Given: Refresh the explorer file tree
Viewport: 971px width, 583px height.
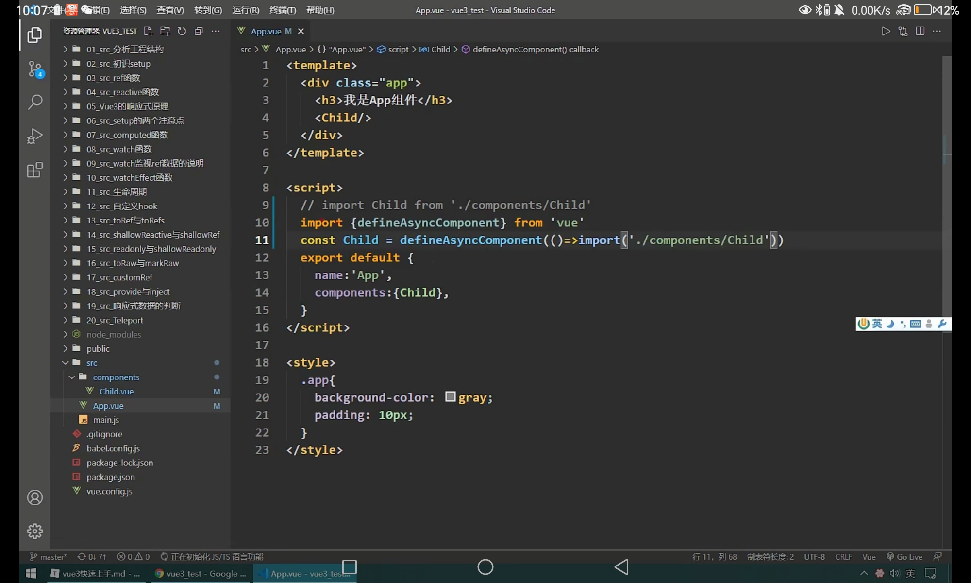Looking at the screenshot, I should [x=182, y=31].
